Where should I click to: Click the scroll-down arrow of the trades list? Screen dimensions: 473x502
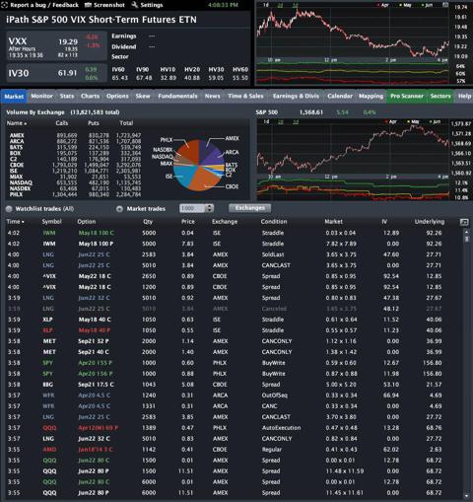(466, 495)
